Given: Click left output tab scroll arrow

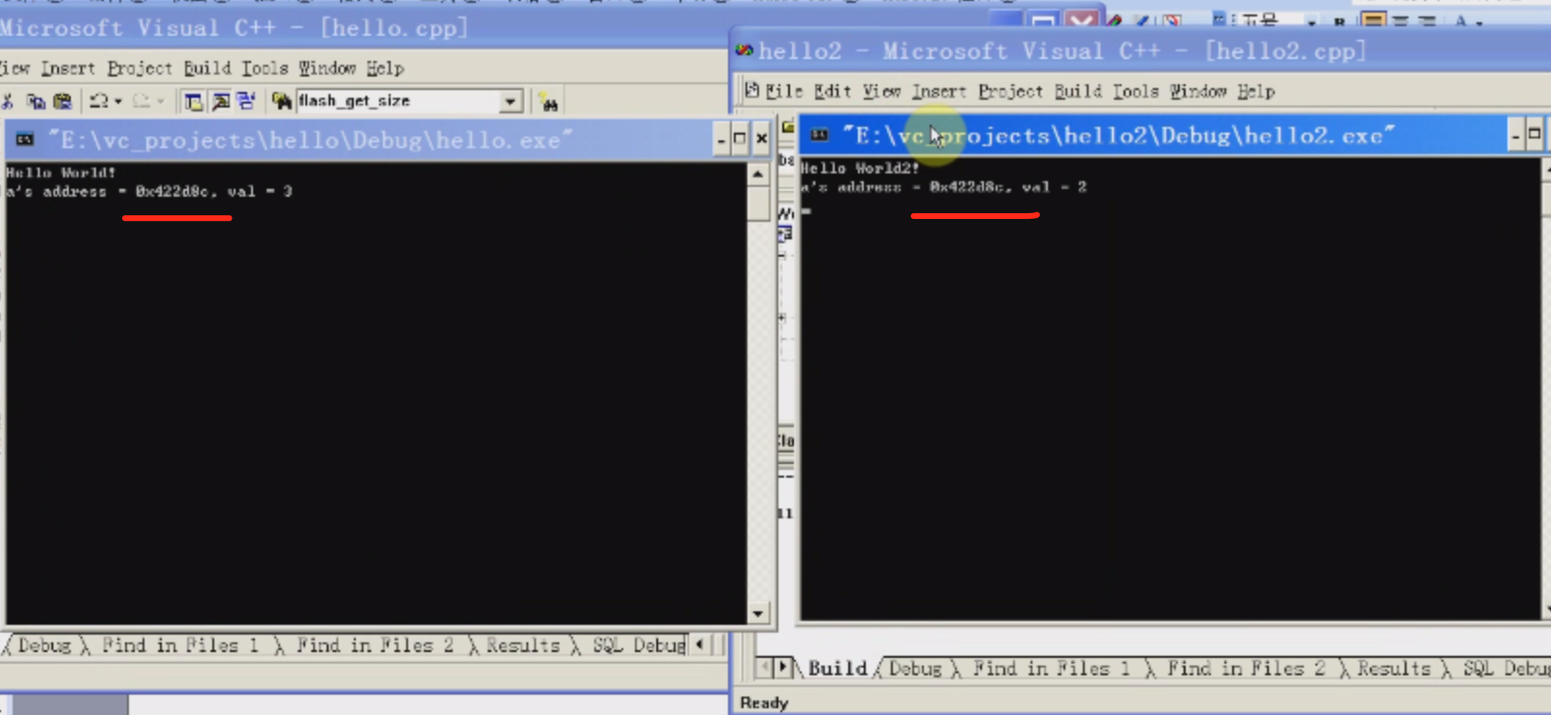Looking at the screenshot, I should (x=700, y=644).
